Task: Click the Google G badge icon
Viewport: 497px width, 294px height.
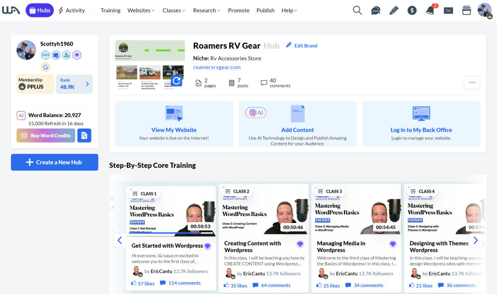Action: pyautogui.click(x=45, y=67)
